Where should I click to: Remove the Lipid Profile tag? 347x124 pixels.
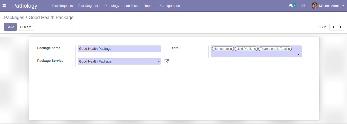pos(254,49)
